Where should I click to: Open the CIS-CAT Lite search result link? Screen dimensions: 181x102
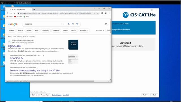tap(14, 46)
